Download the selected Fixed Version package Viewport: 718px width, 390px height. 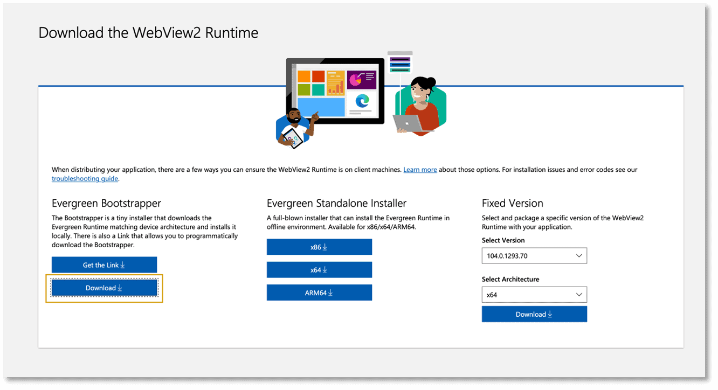tap(534, 314)
